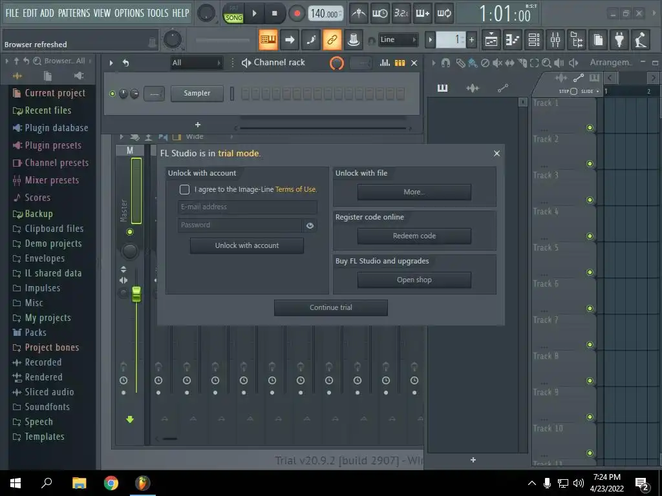
Task: Add a channel with the plus button
Action: 198,125
